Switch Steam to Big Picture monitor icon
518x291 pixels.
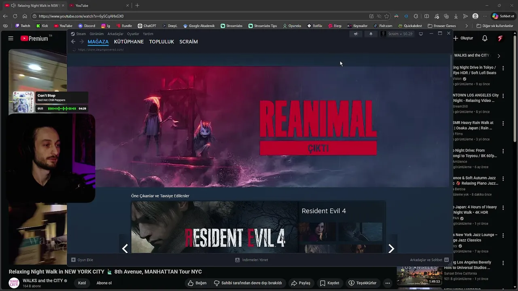tap(421, 34)
